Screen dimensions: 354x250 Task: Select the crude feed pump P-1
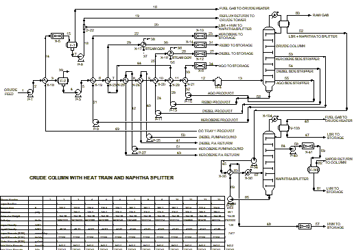pos(29,93)
